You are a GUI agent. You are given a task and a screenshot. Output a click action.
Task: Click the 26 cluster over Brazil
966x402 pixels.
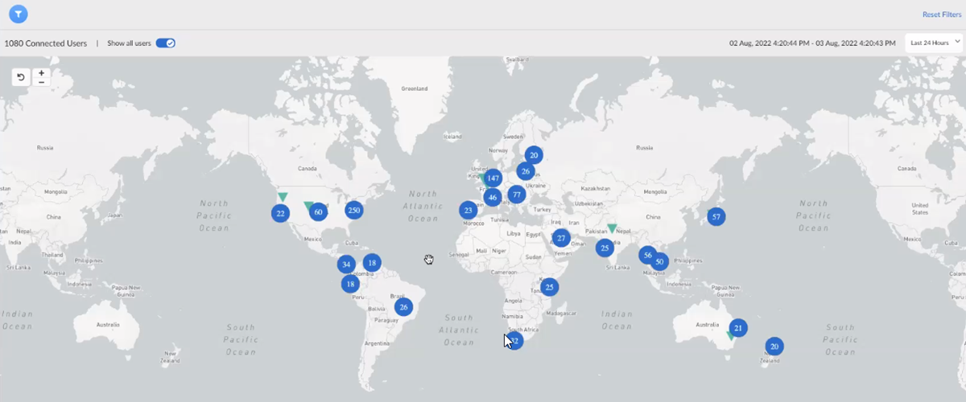point(404,306)
